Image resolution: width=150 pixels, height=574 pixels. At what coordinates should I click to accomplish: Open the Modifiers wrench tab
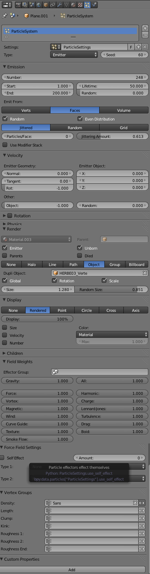[59, 5]
